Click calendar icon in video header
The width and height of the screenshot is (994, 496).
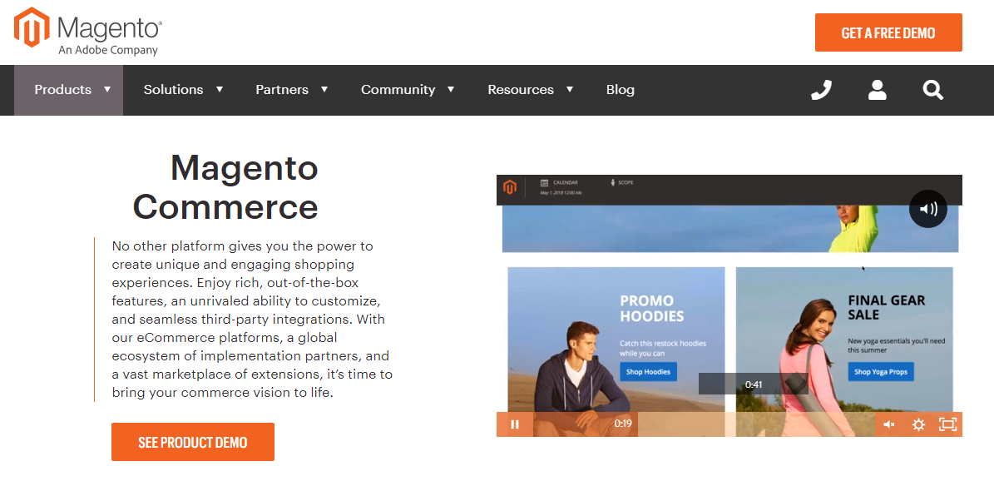click(x=544, y=182)
